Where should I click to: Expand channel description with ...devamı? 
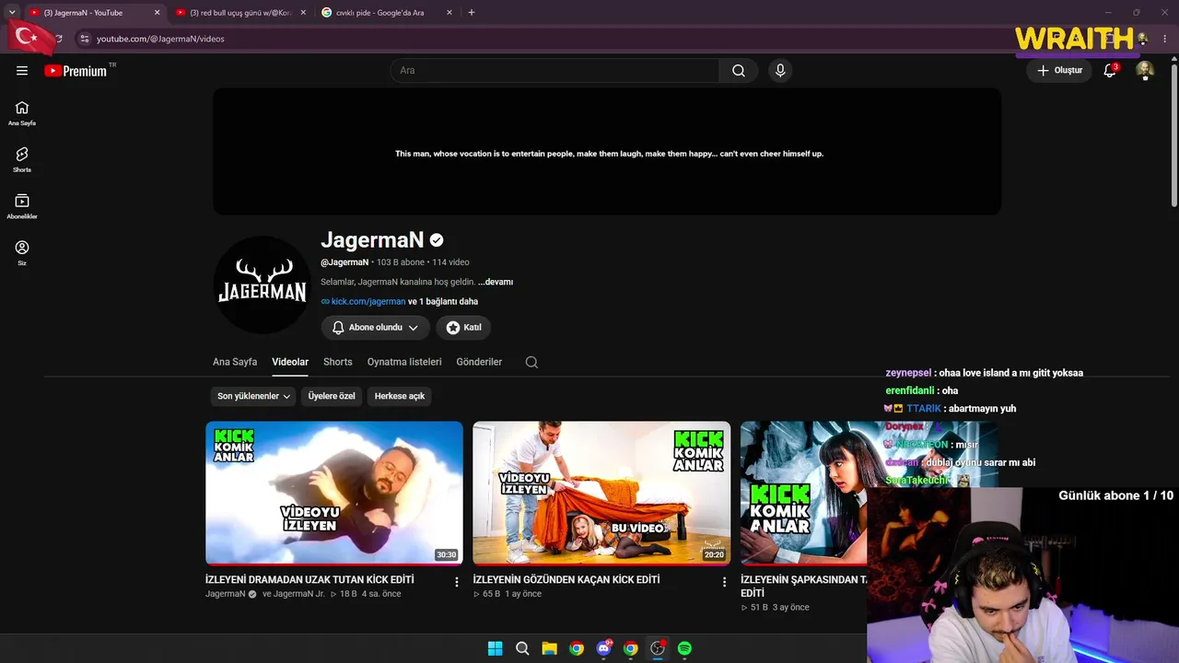coord(496,282)
